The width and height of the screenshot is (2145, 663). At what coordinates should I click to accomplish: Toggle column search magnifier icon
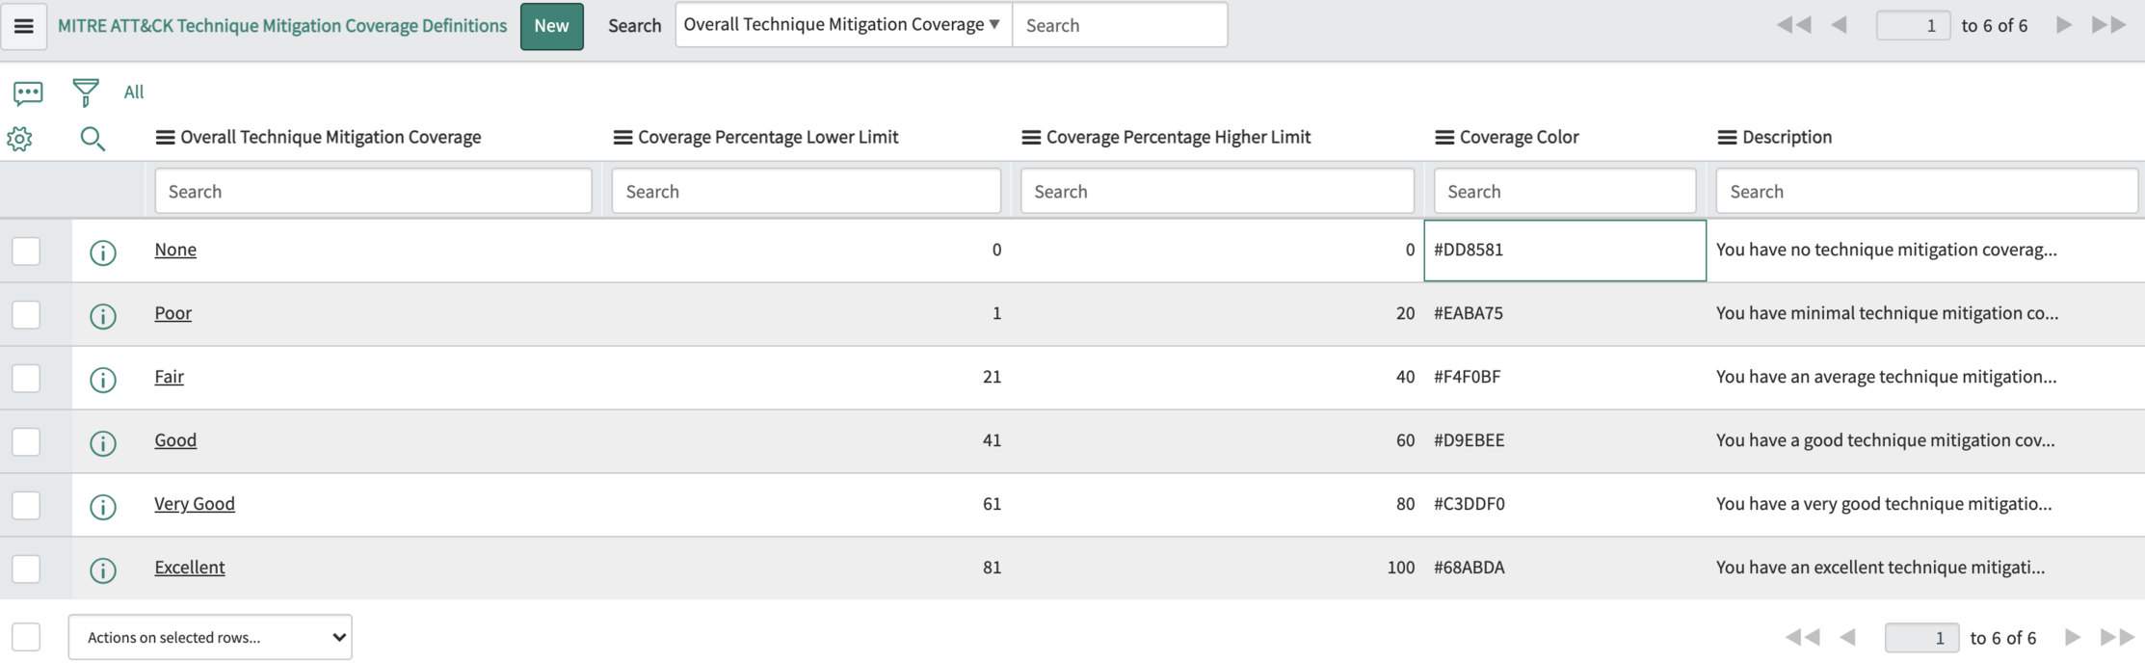point(93,139)
